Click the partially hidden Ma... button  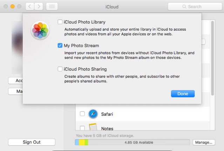pyautogui.click(x=15, y=91)
